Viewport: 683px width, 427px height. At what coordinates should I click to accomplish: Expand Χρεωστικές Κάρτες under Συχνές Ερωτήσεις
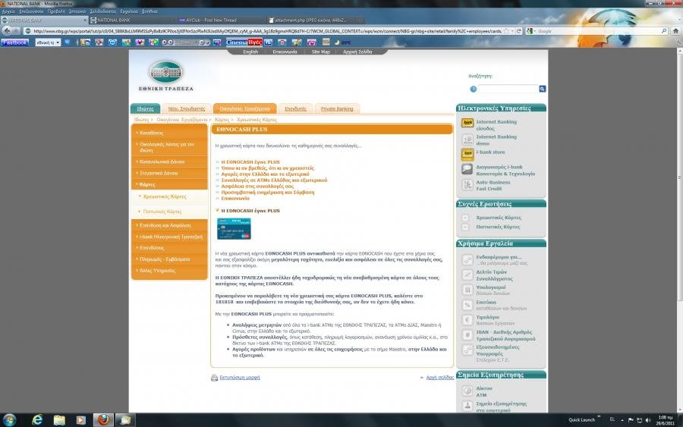point(465,218)
